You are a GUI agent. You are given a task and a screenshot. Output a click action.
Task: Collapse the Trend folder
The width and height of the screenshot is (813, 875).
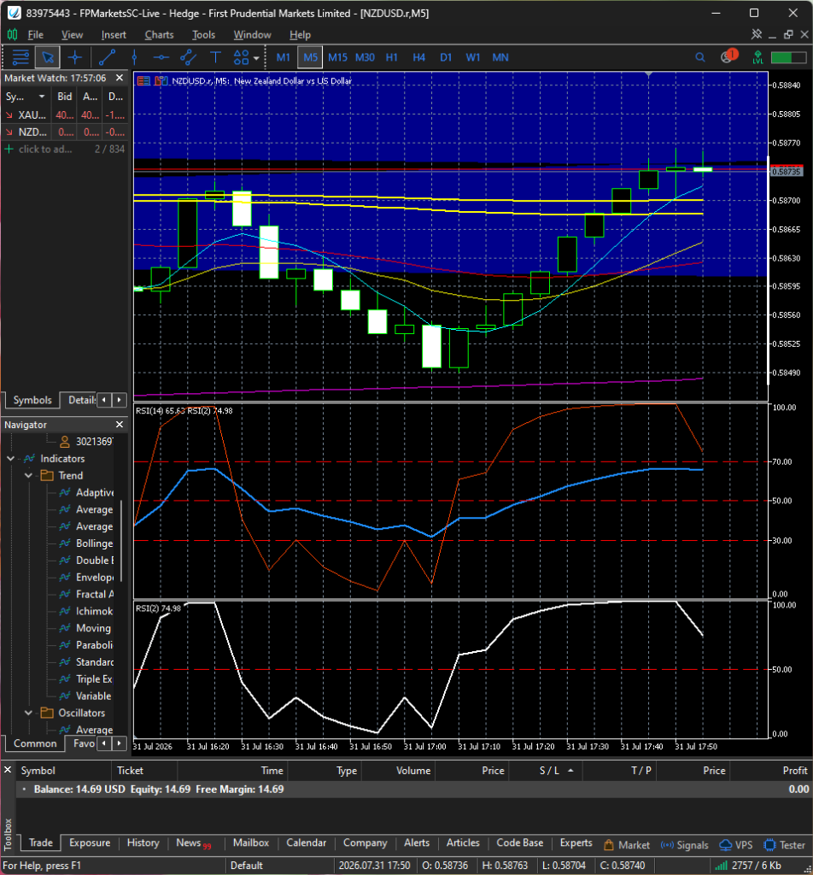pos(28,475)
